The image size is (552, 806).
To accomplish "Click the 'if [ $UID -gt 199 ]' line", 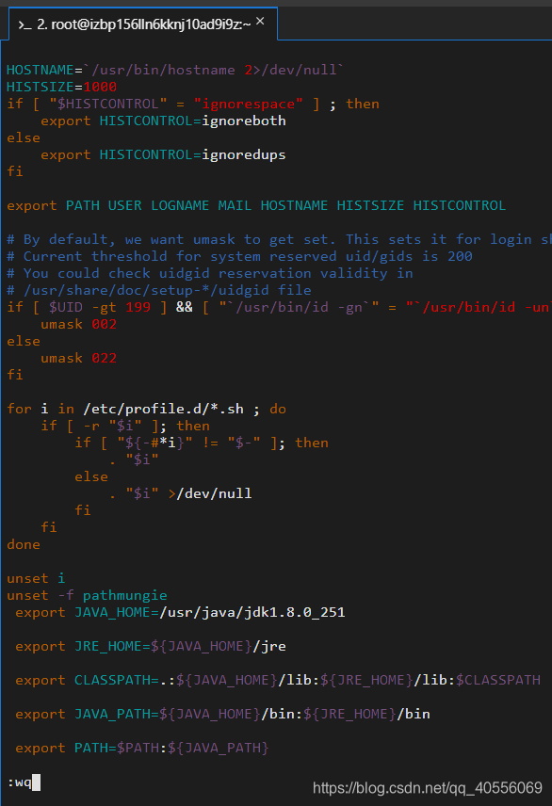I will (279, 307).
